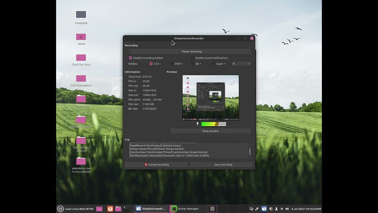Launch the terminal from the panel

pos(126,209)
